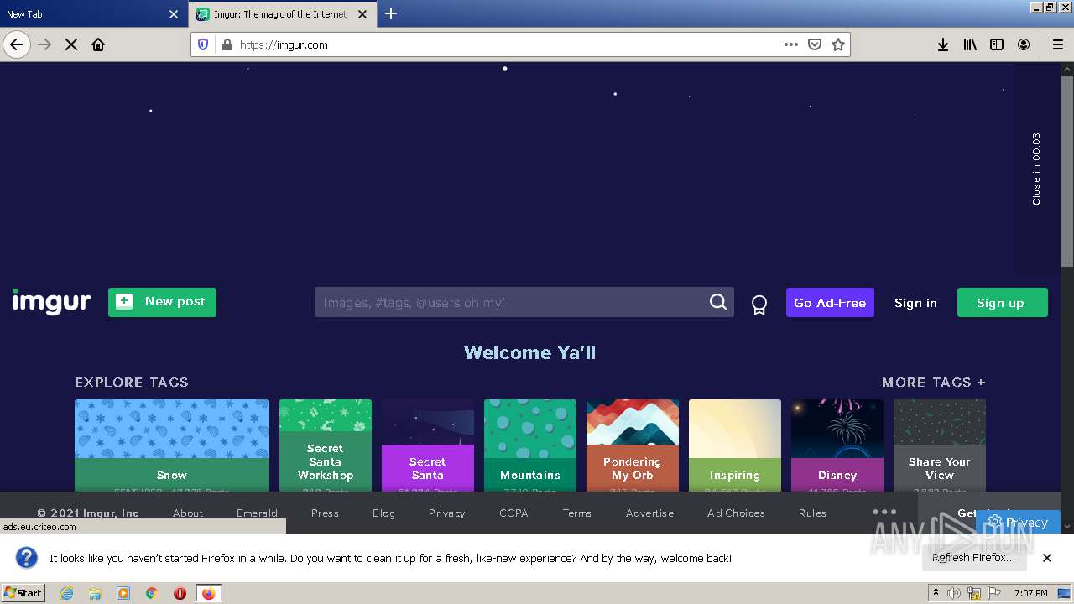Viewport: 1074px width, 604px height.
Task: Show hidden system tray icons
Action: (936, 593)
